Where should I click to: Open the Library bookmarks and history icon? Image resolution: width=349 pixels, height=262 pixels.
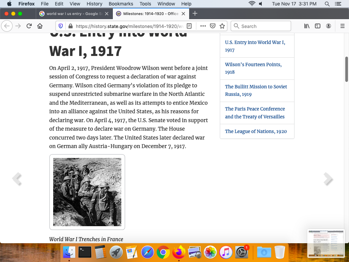pyautogui.click(x=307, y=26)
